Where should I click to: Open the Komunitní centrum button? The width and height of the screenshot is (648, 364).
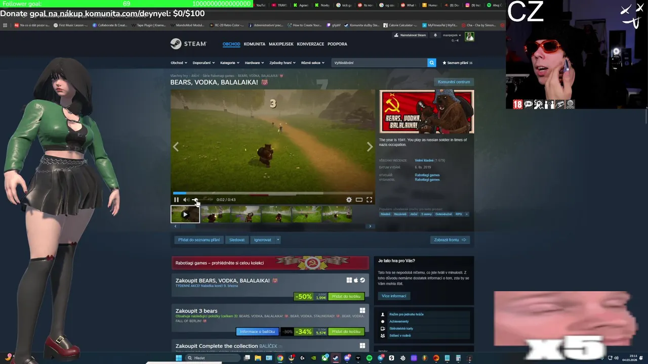pos(454,82)
